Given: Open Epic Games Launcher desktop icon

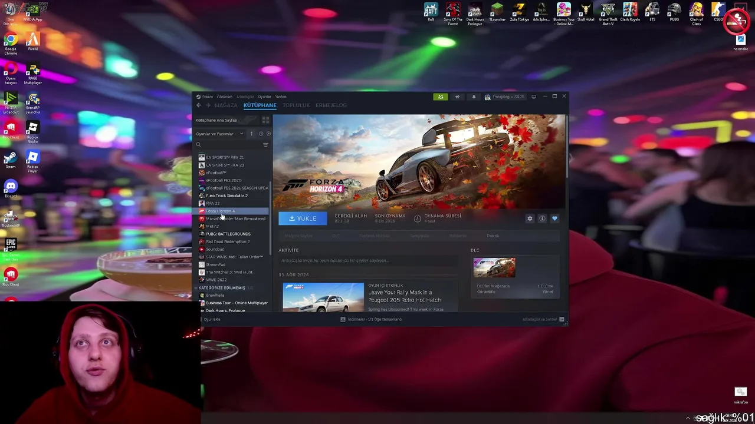Looking at the screenshot, I should [x=11, y=249].
